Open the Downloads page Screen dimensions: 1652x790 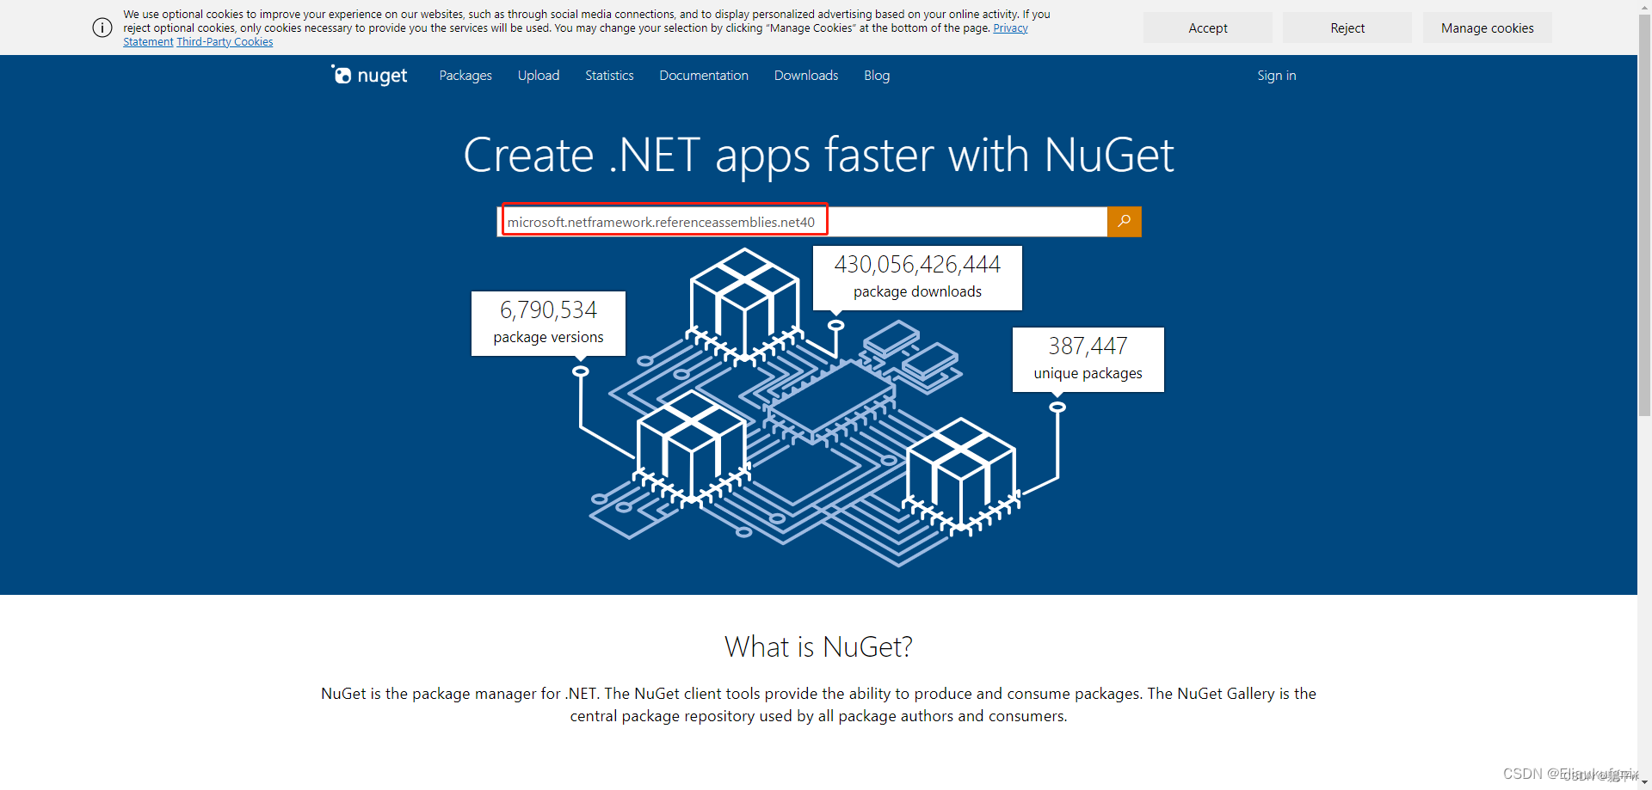(805, 76)
